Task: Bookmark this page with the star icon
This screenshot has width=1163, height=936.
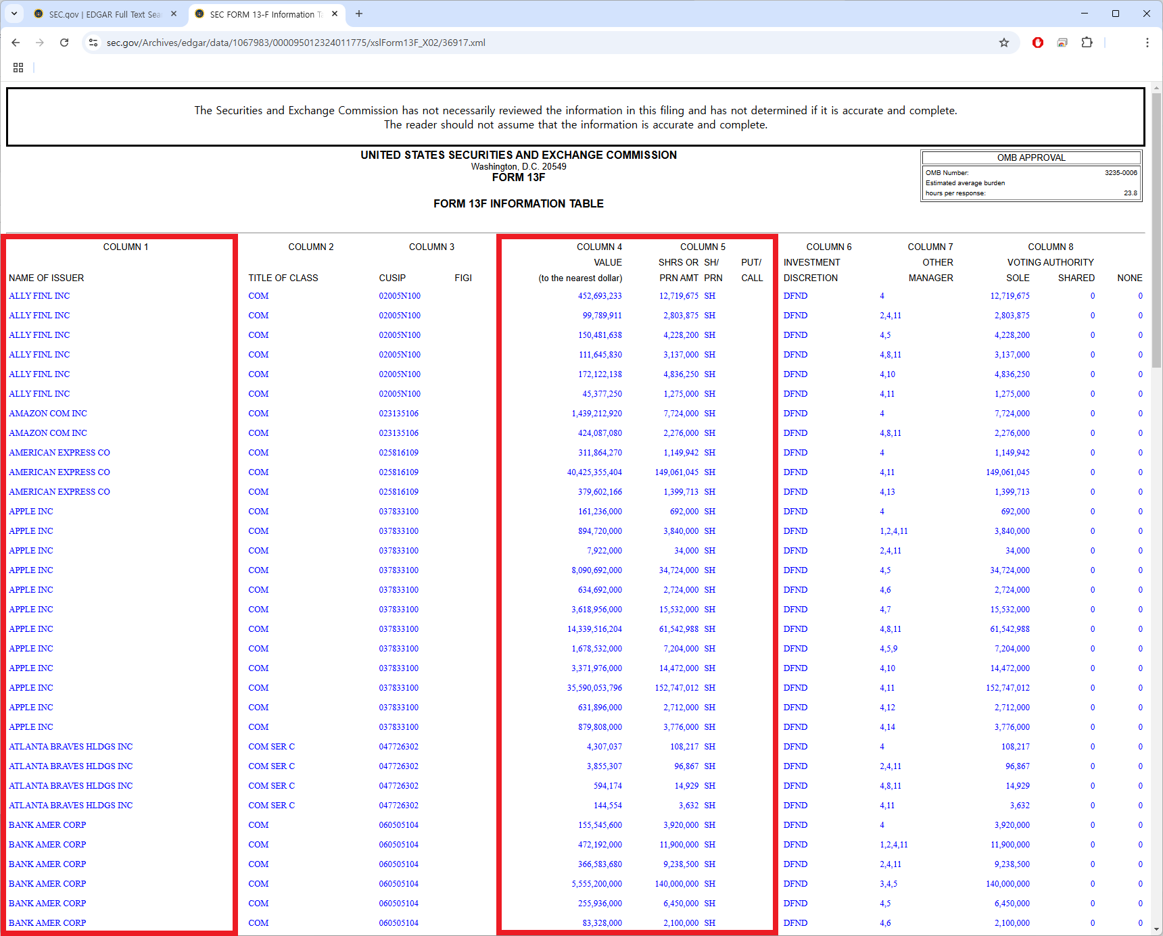Action: [x=1004, y=43]
